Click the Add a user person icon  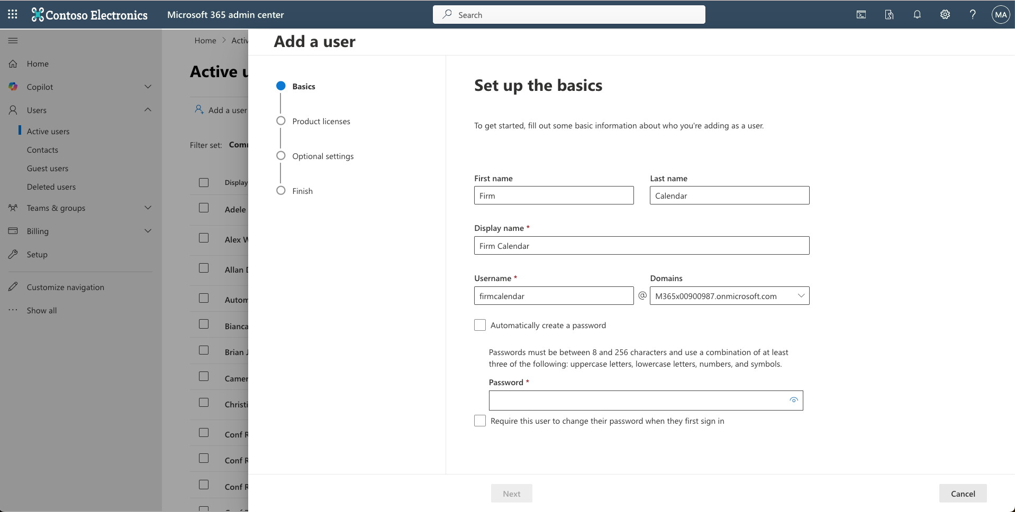tap(199, 109)
